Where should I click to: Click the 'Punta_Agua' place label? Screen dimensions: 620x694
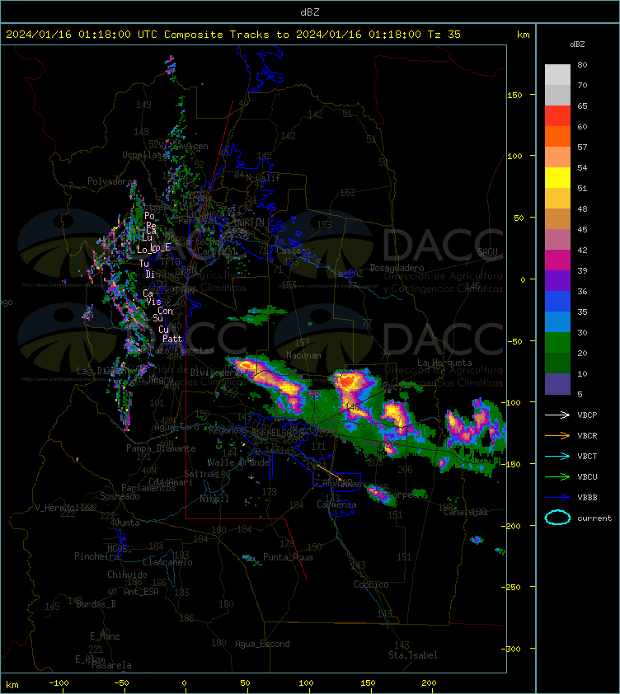pyautogui.click(x=288, y=557)
